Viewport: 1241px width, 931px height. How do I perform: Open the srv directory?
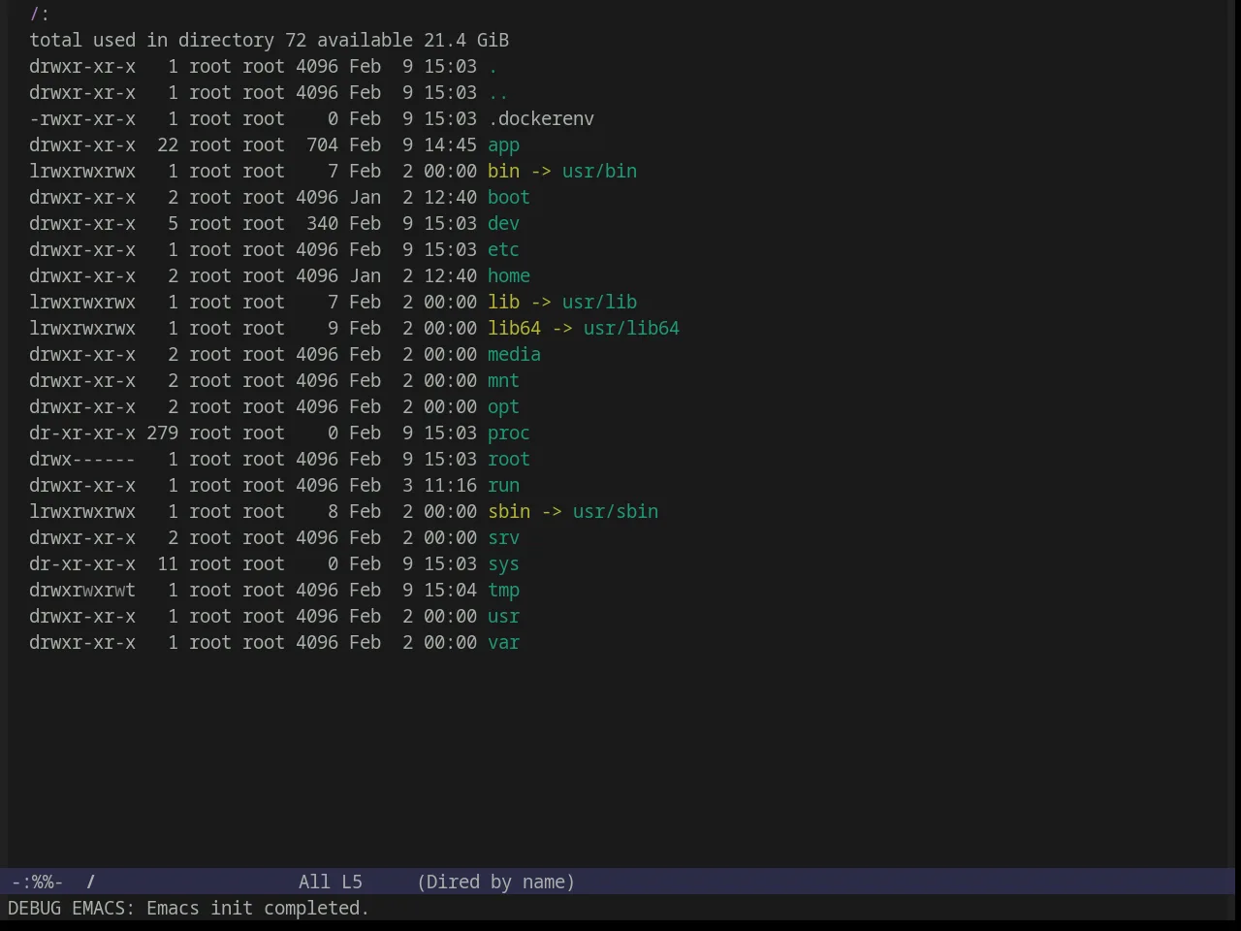pos(503,537)
